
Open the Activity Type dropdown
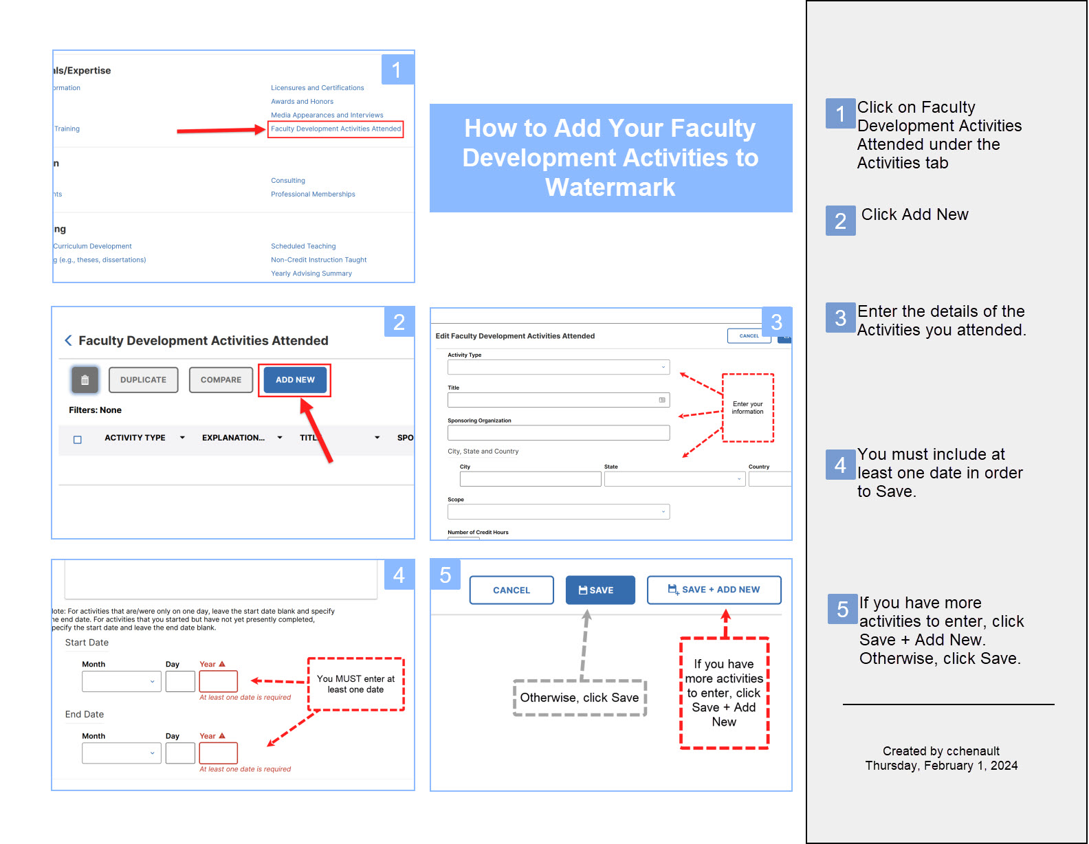tap(558, 367)
